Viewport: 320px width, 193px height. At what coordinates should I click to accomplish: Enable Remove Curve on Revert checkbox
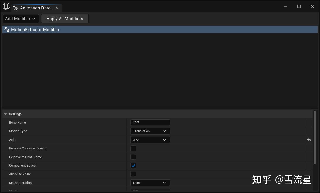(133, 148)
